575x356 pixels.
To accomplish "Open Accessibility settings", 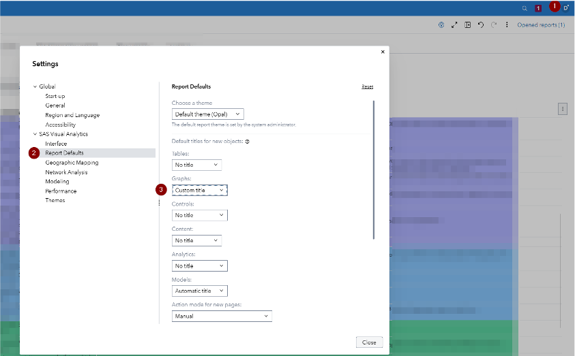I will 60,125.
